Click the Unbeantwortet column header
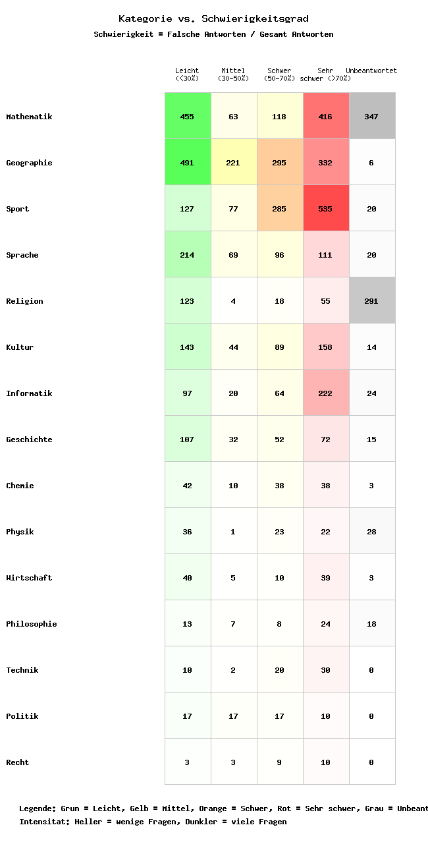Screen dimensions: 428x850 click(371, 71)
